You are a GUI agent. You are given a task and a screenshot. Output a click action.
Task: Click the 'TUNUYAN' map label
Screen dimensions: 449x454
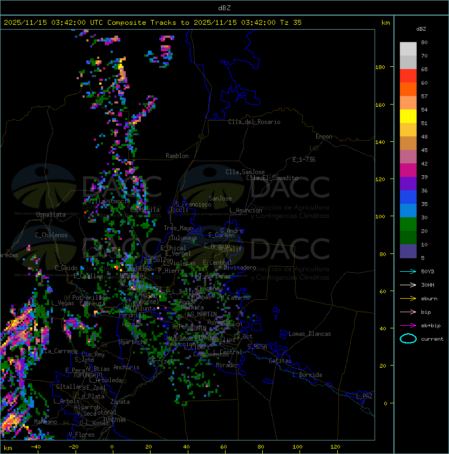[114, 420]
